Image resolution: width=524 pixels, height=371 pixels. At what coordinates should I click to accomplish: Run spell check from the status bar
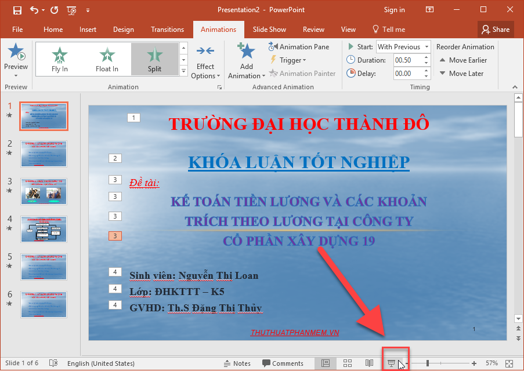pyautogui.click(x=53, y=363)
